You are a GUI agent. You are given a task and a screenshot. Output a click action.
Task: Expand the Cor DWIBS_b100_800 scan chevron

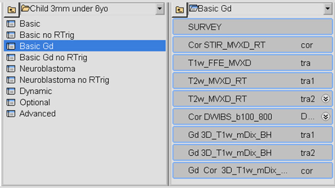point(325,117)
